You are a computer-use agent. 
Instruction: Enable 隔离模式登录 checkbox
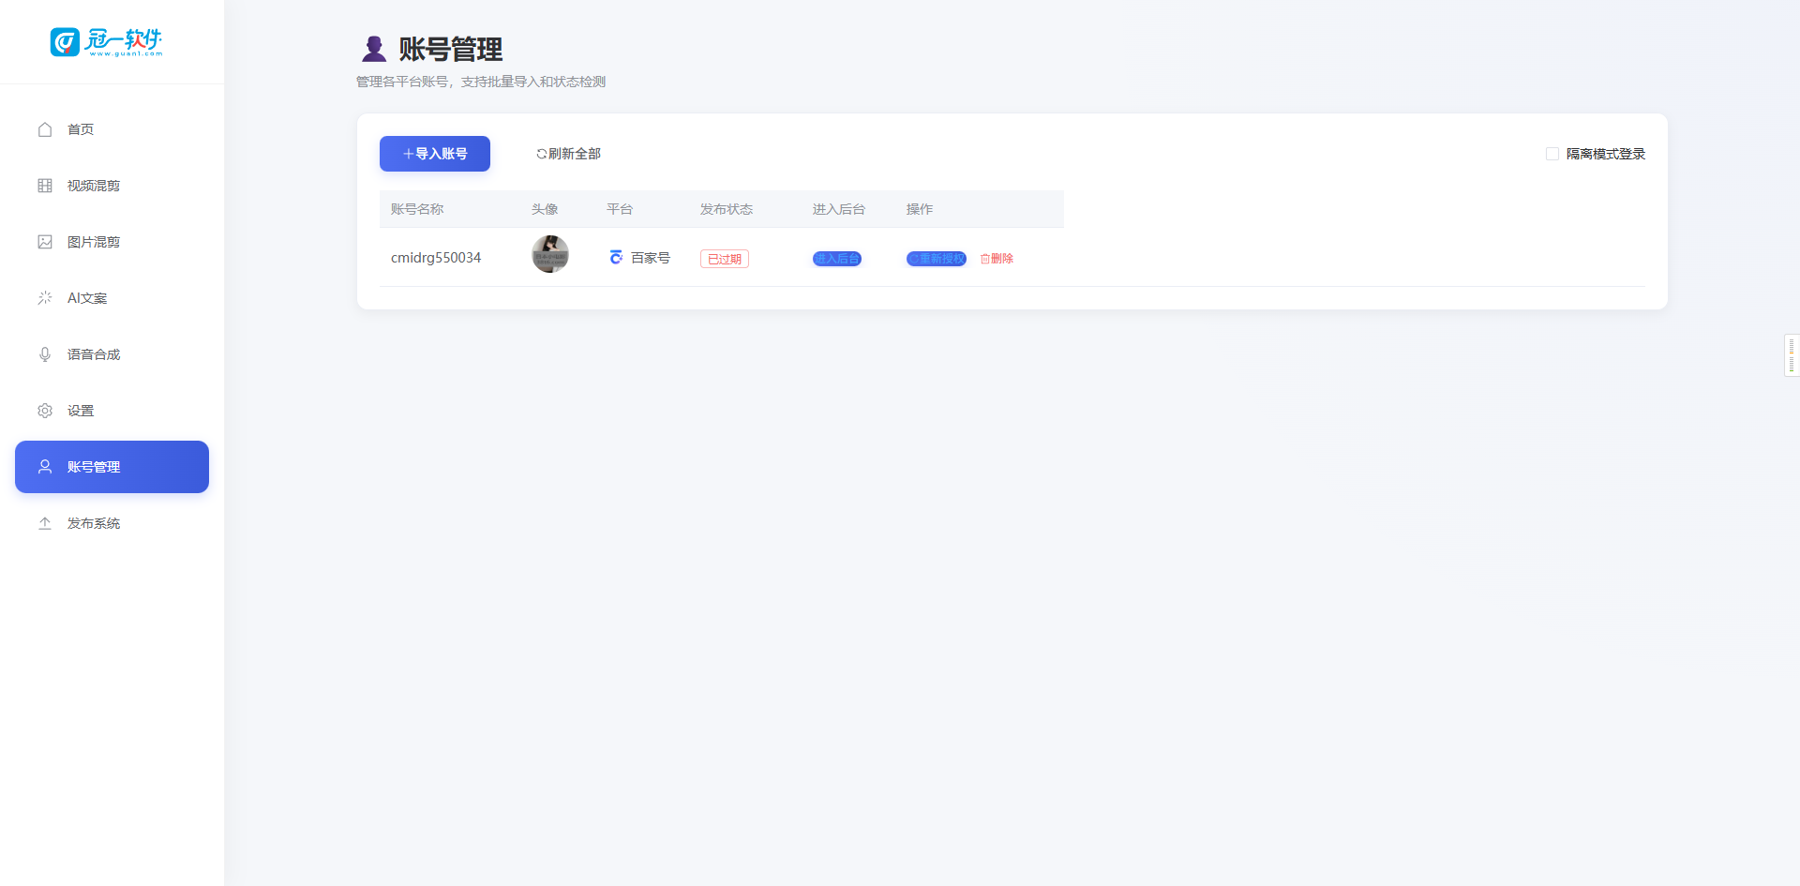tap(1552, 153)
